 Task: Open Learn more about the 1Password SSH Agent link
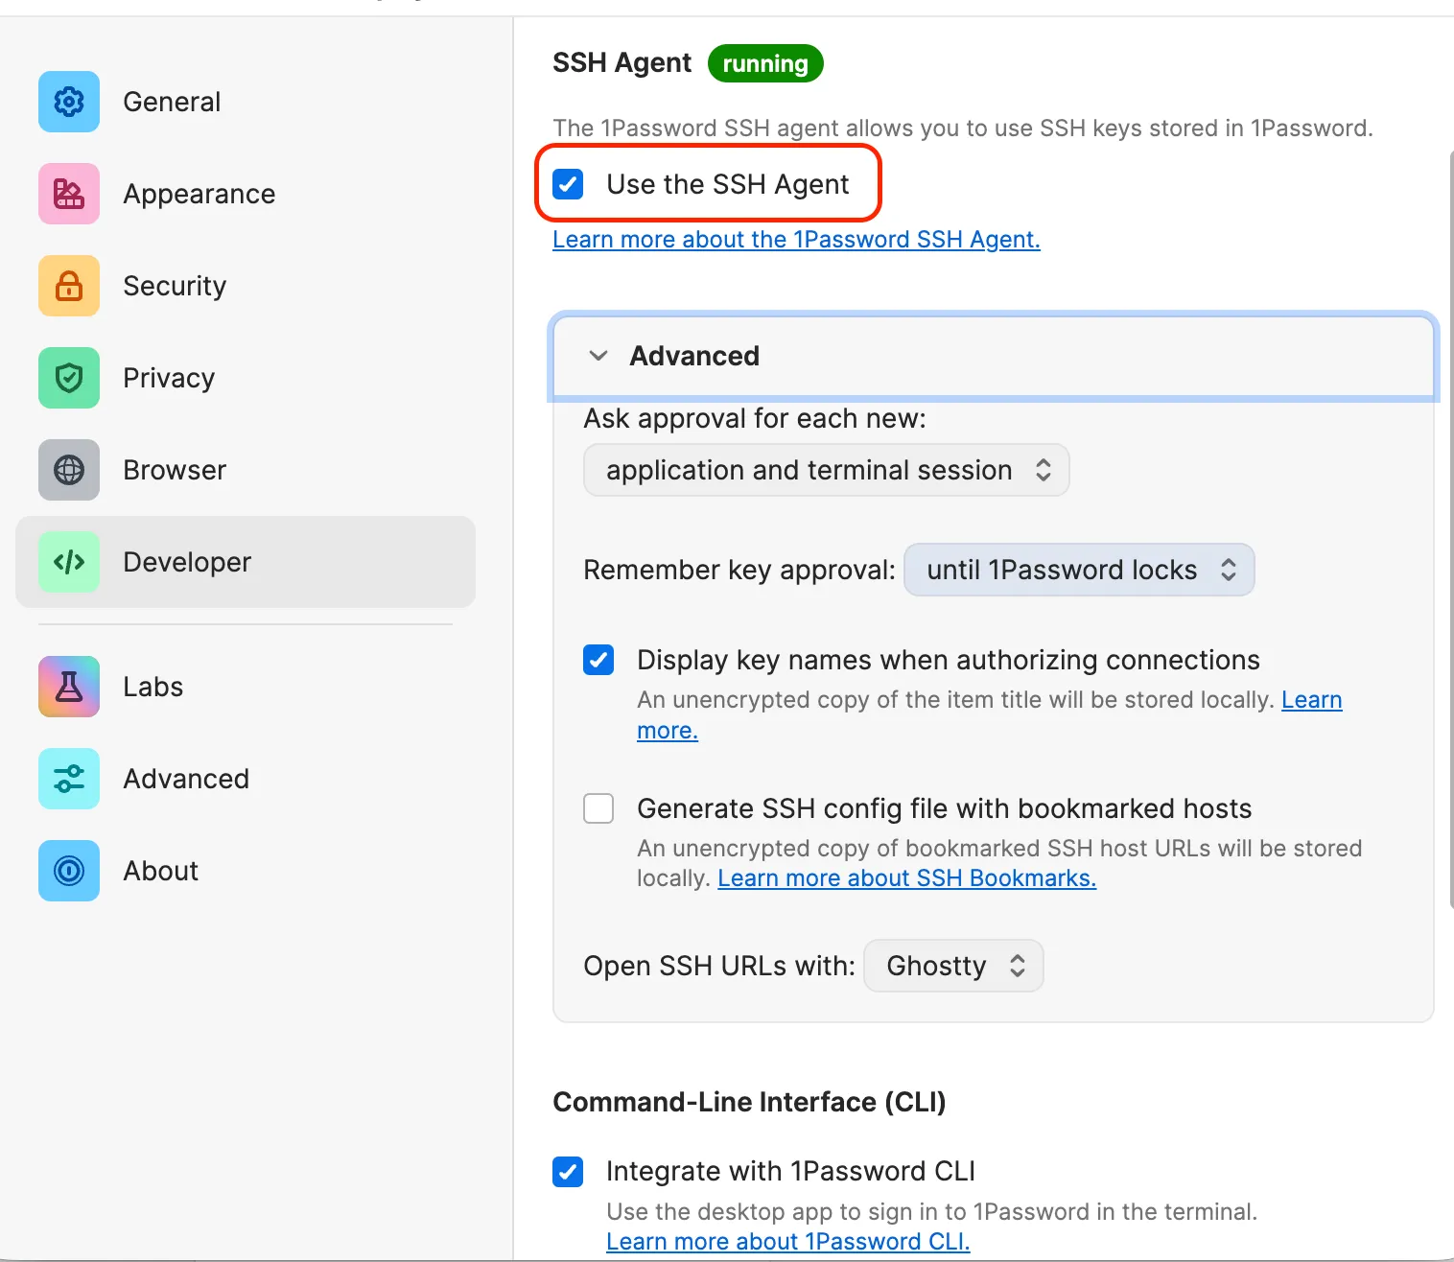pos(796,239)
